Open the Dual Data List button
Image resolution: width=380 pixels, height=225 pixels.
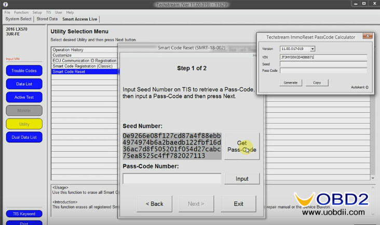pos(24,137)
